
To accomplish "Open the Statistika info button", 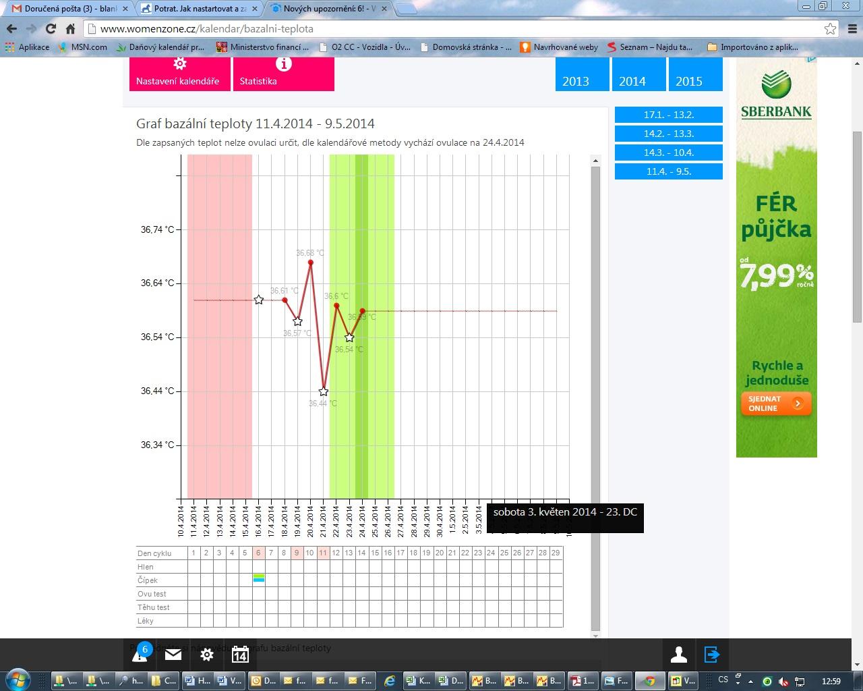I will point(283,74).
